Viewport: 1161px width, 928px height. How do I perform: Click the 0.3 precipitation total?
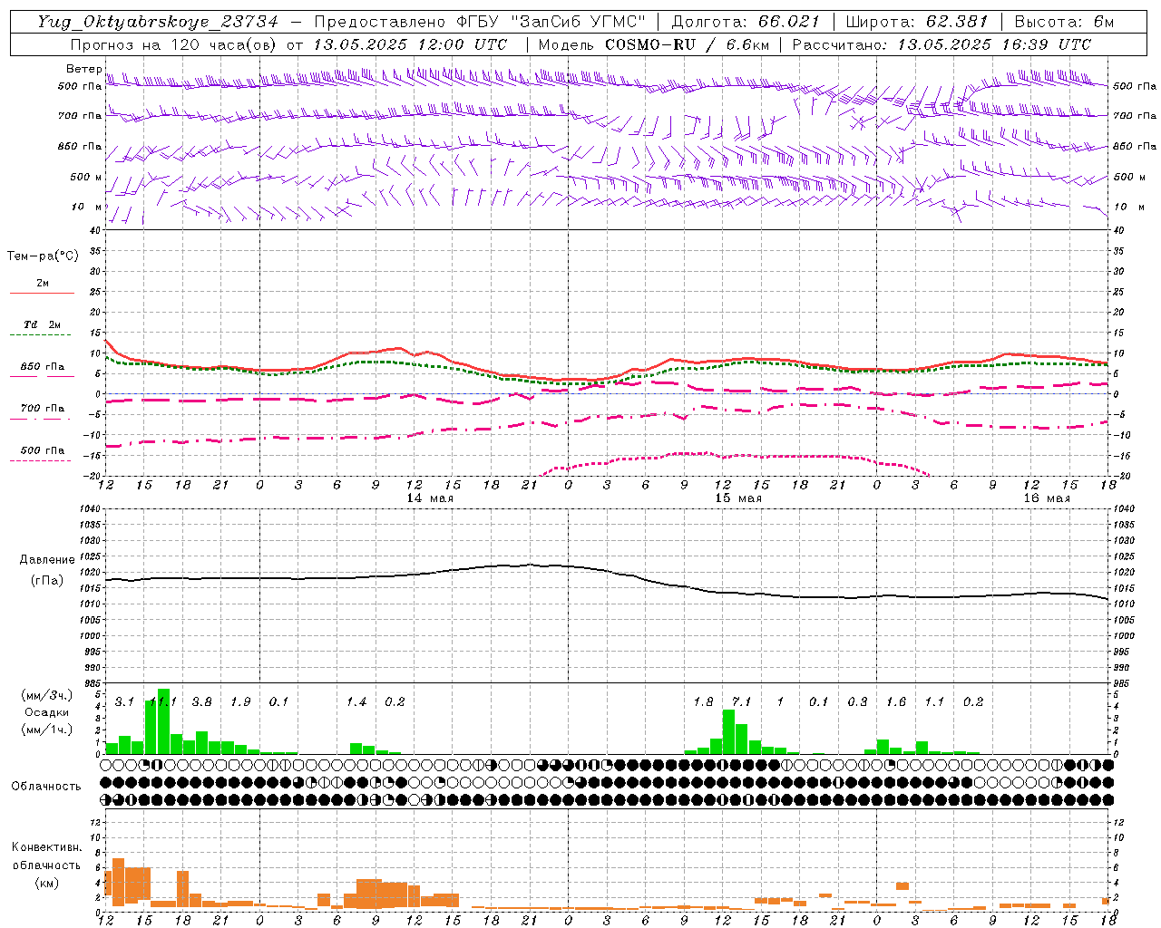click(857, 702)
